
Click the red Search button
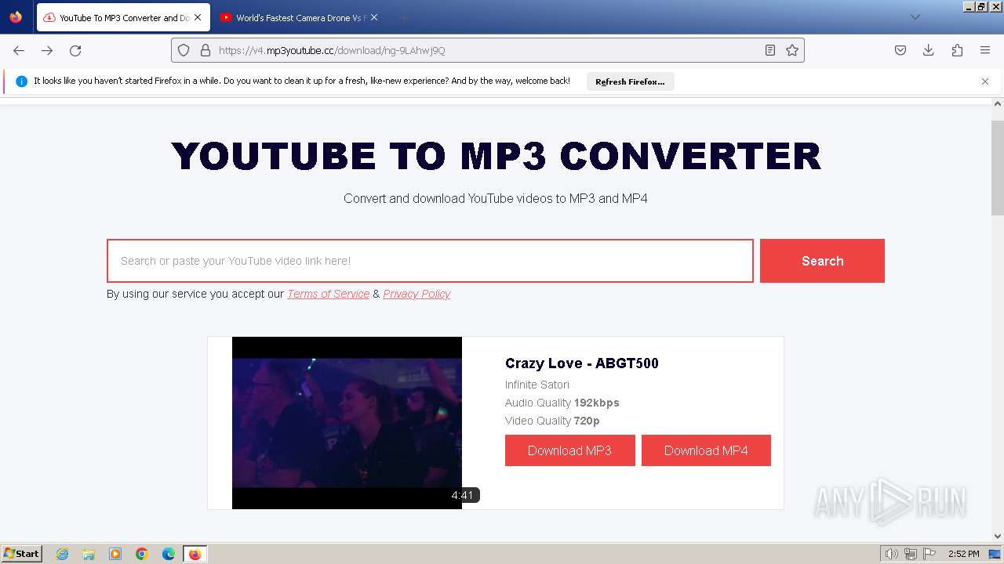tap(822, 261)
